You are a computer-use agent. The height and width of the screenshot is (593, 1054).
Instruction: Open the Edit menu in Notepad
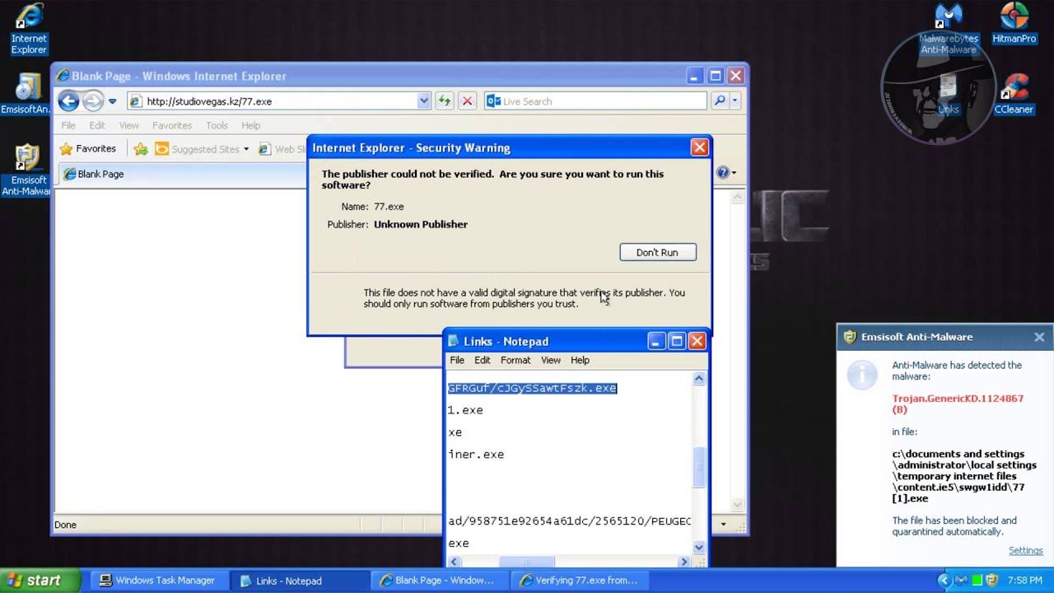[483, 360]
